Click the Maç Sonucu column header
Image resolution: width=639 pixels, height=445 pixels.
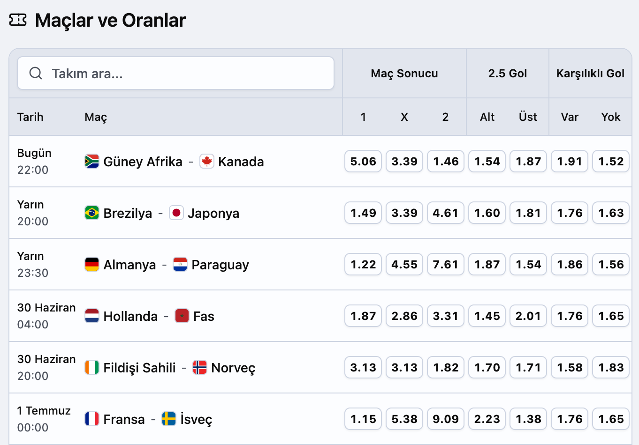(404, 74)
